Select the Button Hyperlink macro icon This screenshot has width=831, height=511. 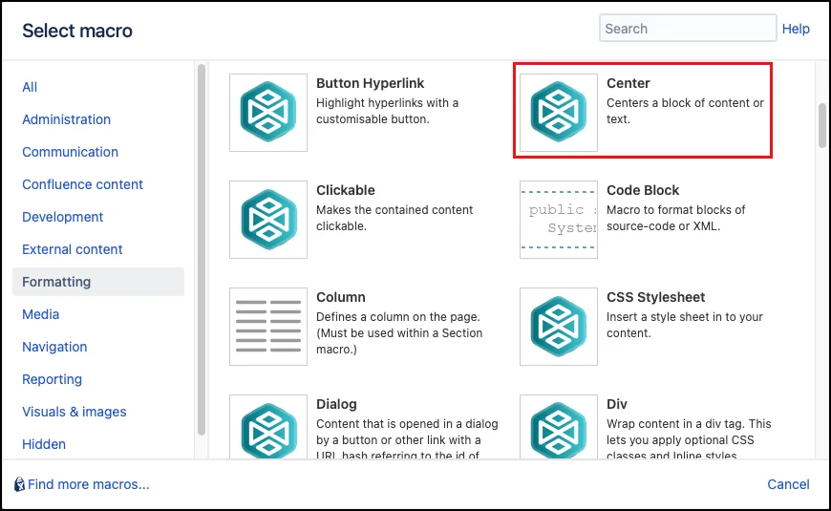[268, 113]
